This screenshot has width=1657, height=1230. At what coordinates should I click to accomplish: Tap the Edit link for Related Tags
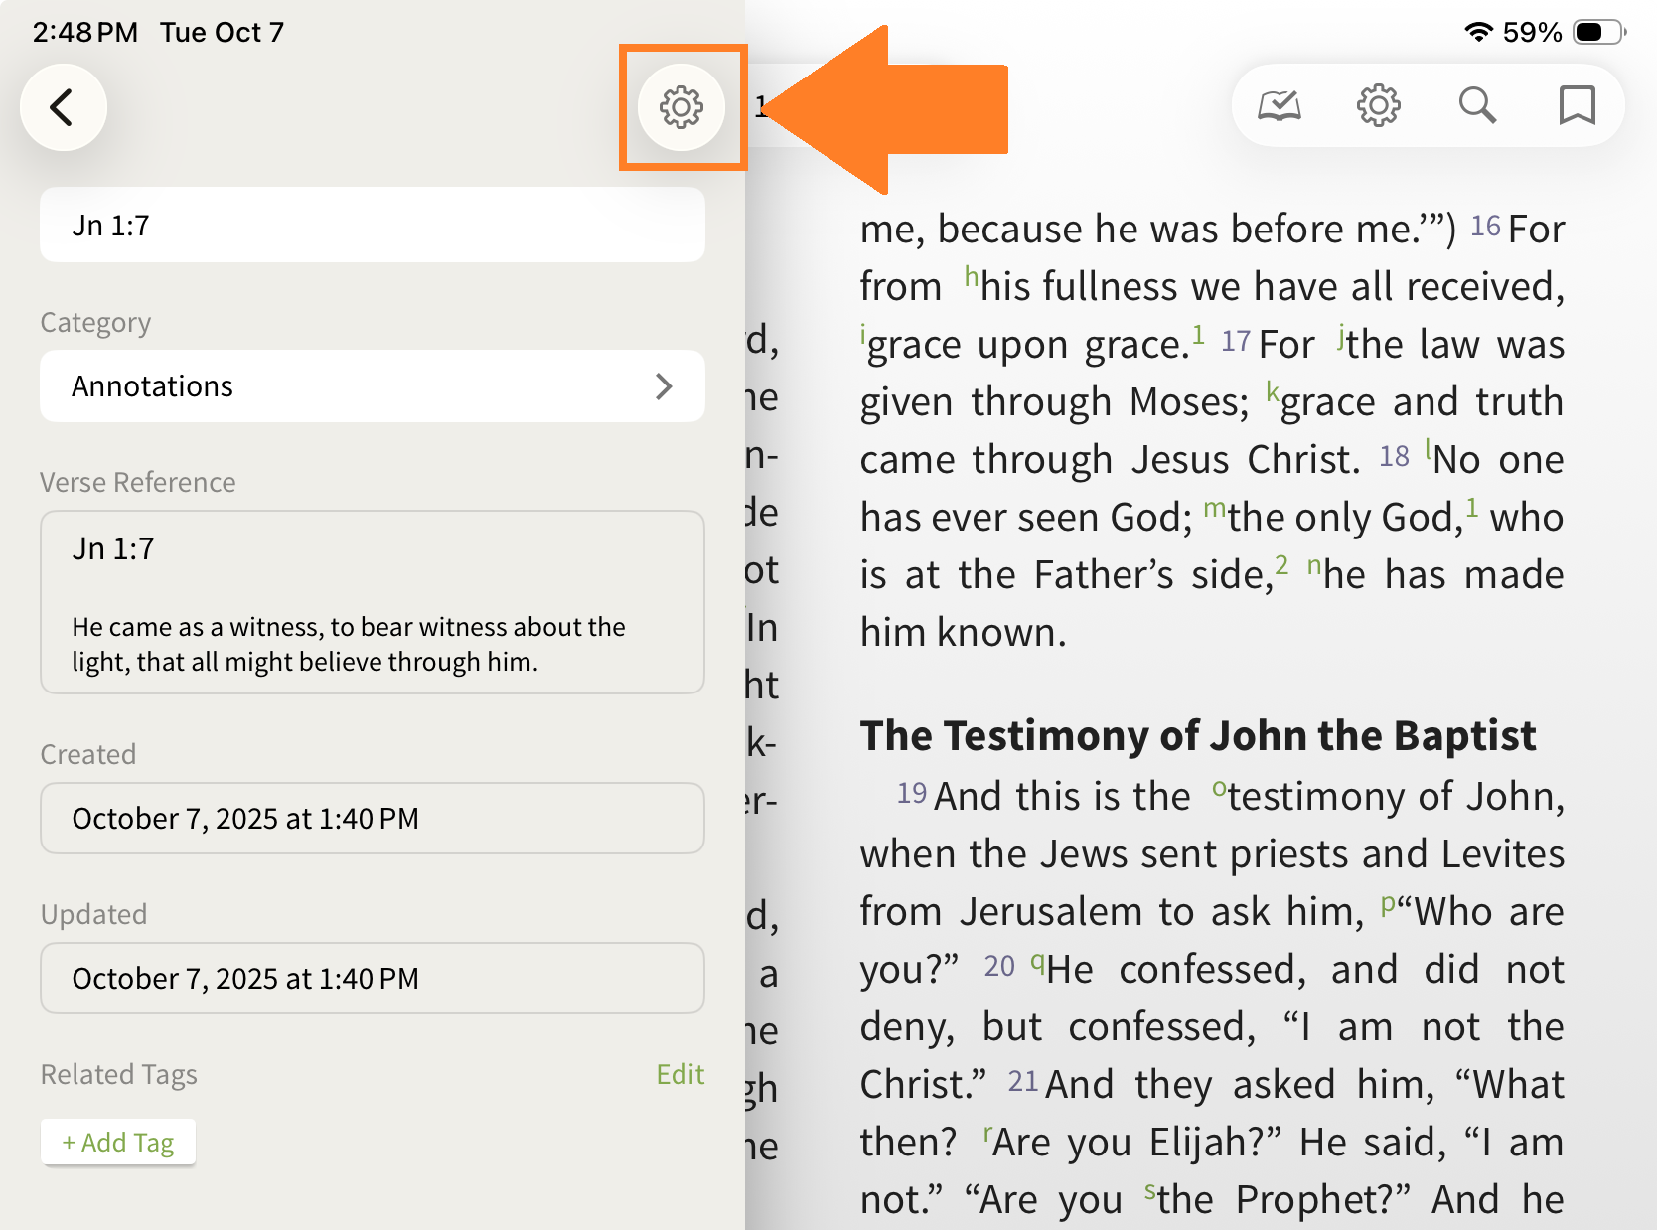click(x=679, y=1074)
